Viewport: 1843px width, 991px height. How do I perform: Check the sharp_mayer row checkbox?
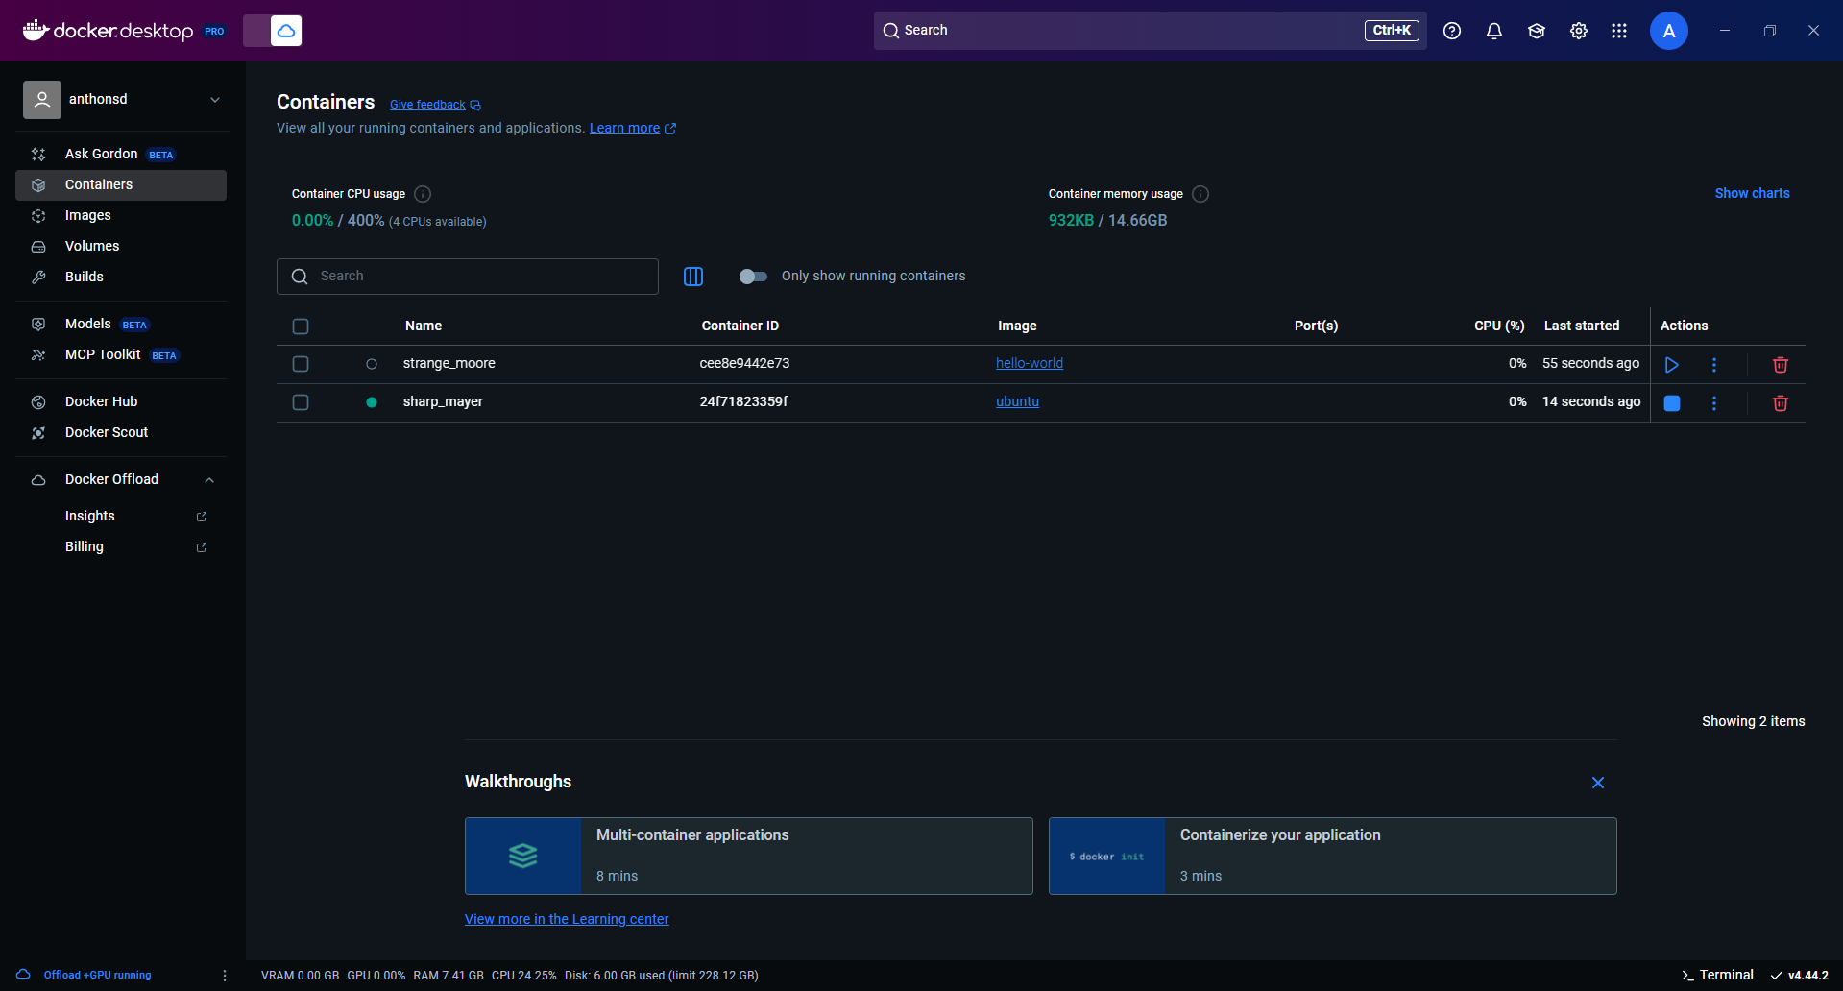[301, 402]
